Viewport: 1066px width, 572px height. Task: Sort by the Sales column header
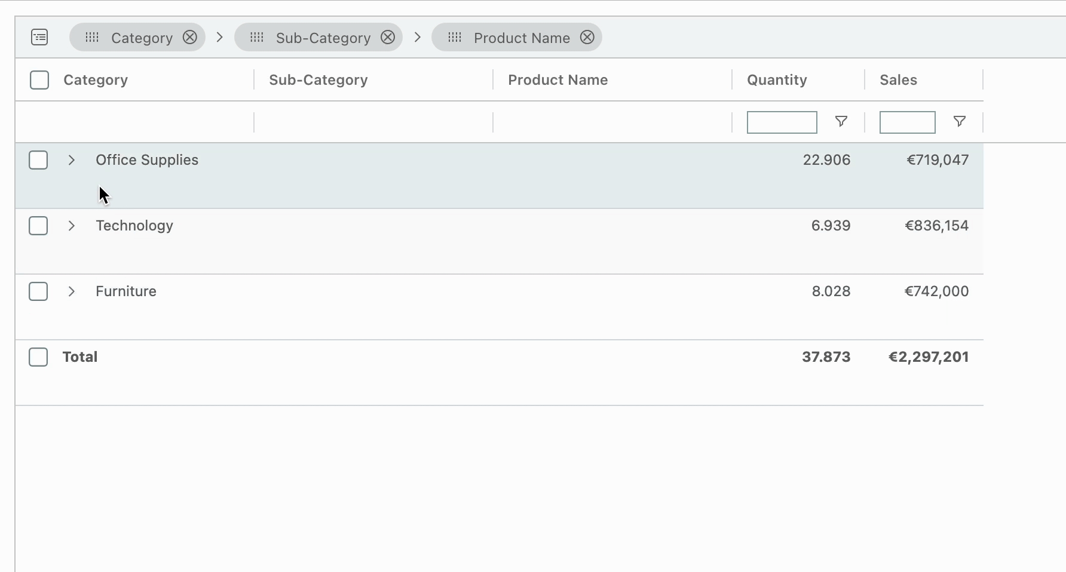point(898,80)
